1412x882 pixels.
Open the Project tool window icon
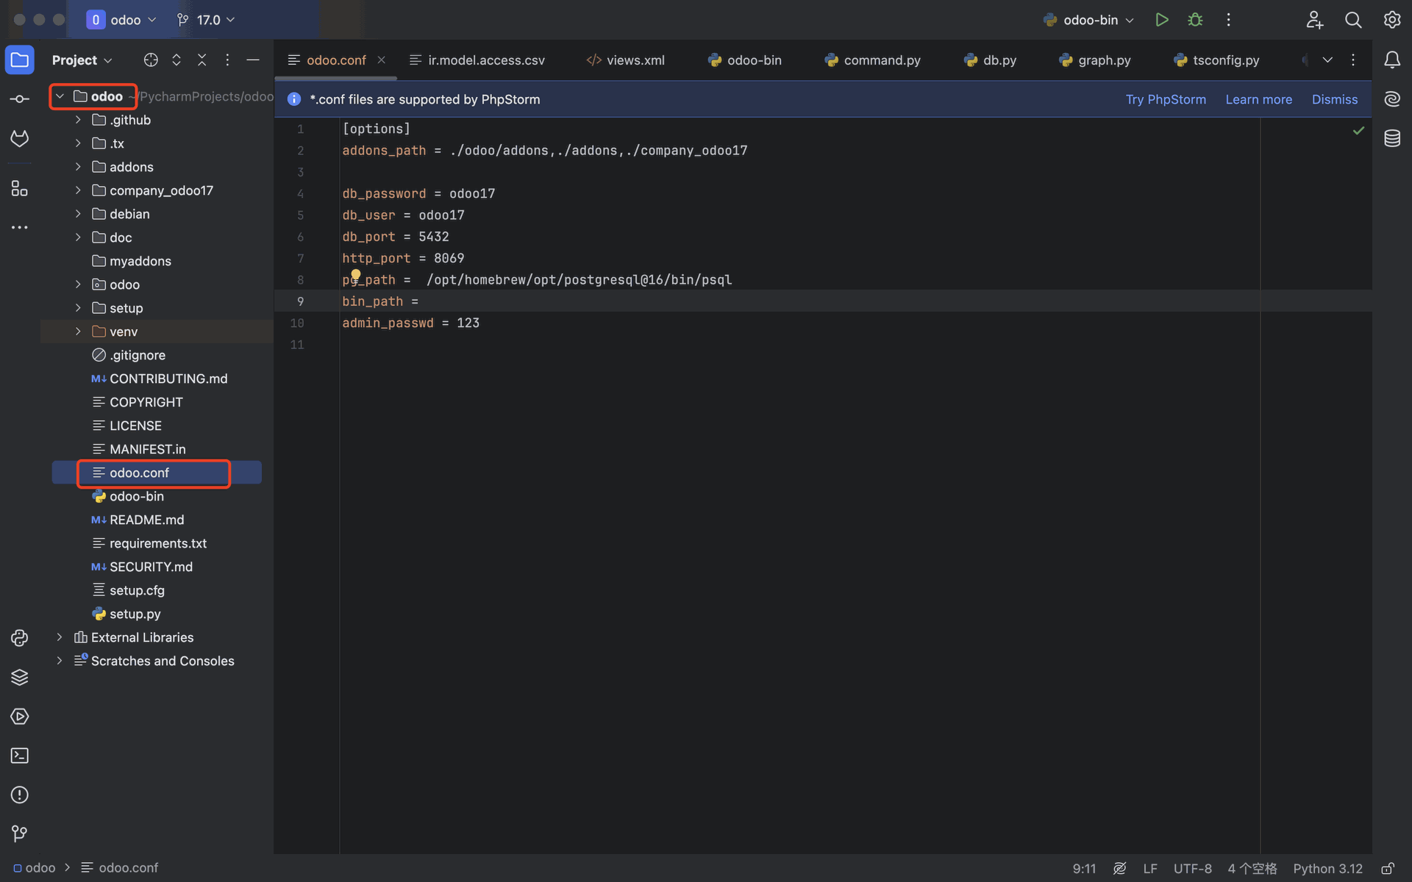20,60
